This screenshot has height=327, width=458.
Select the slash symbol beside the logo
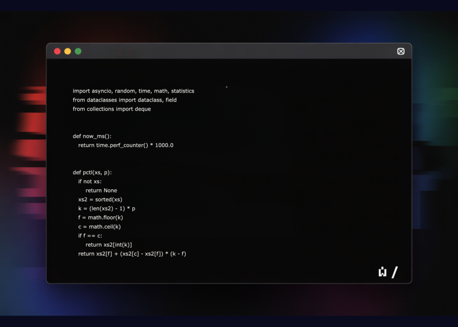tap(395, 272)
